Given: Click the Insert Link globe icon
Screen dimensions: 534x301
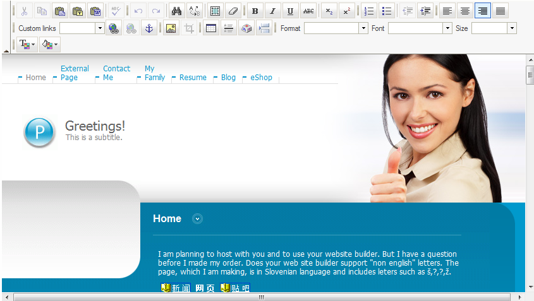Looking at the screenshot, I should click(x=114, y=28).
